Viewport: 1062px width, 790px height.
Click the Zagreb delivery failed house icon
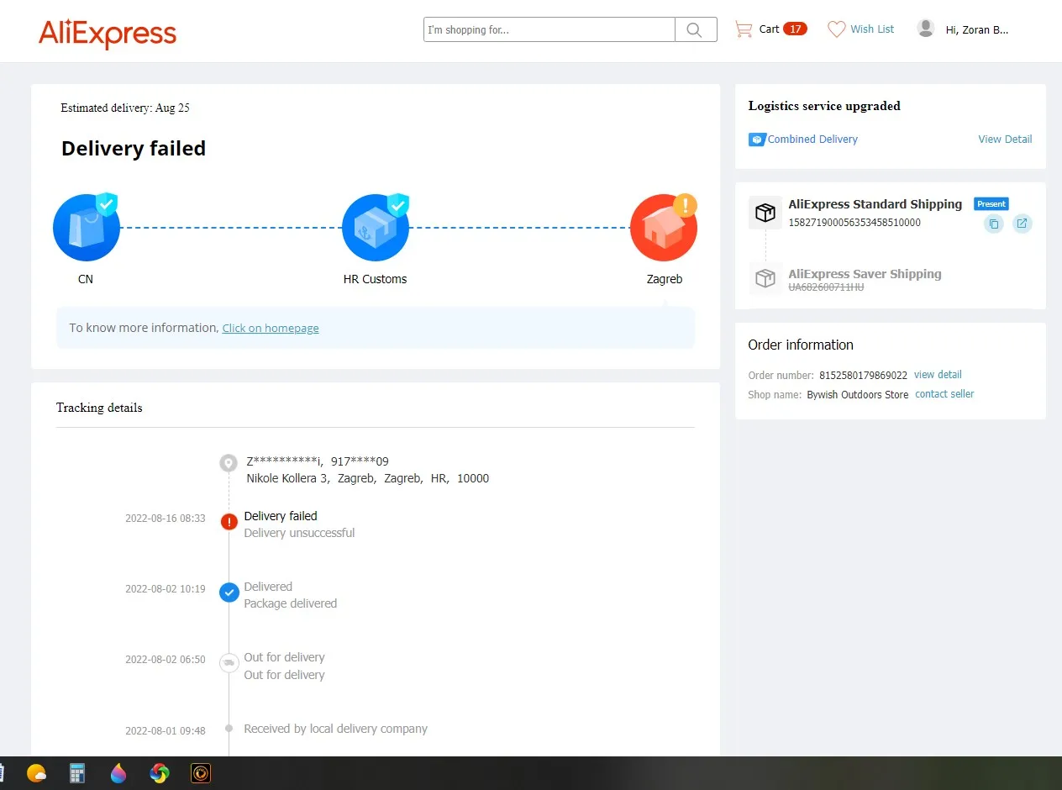(664, 228)
